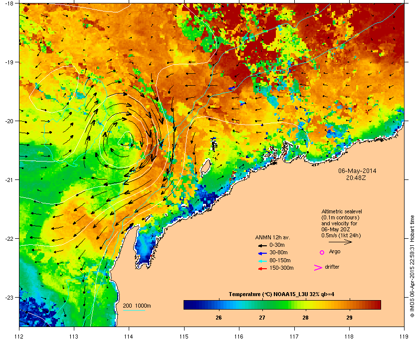Click the dark red end of temperature colorbar
The image size is (419, 339).
point(377,305)
